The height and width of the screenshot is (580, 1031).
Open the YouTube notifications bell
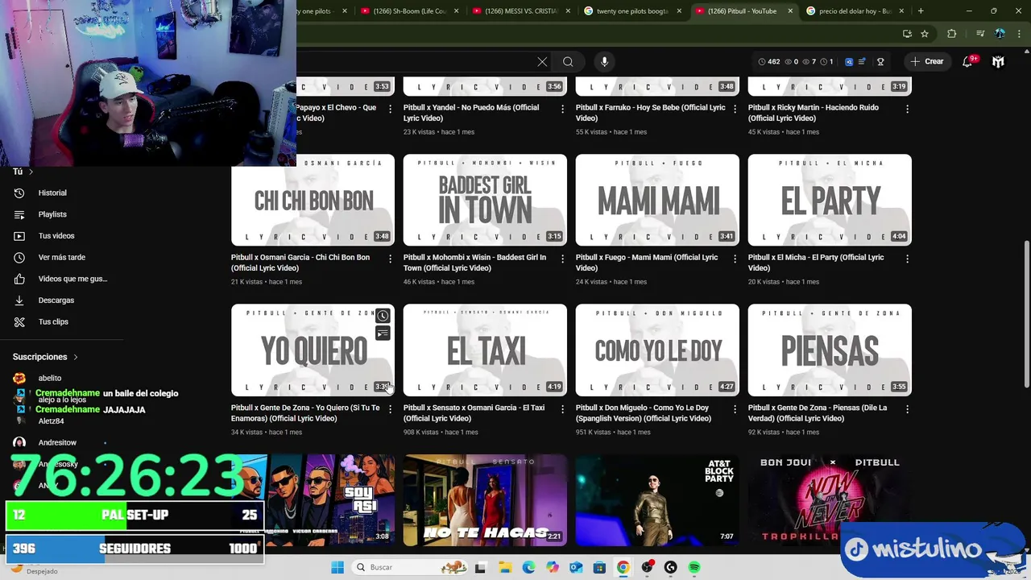(968, 61)
